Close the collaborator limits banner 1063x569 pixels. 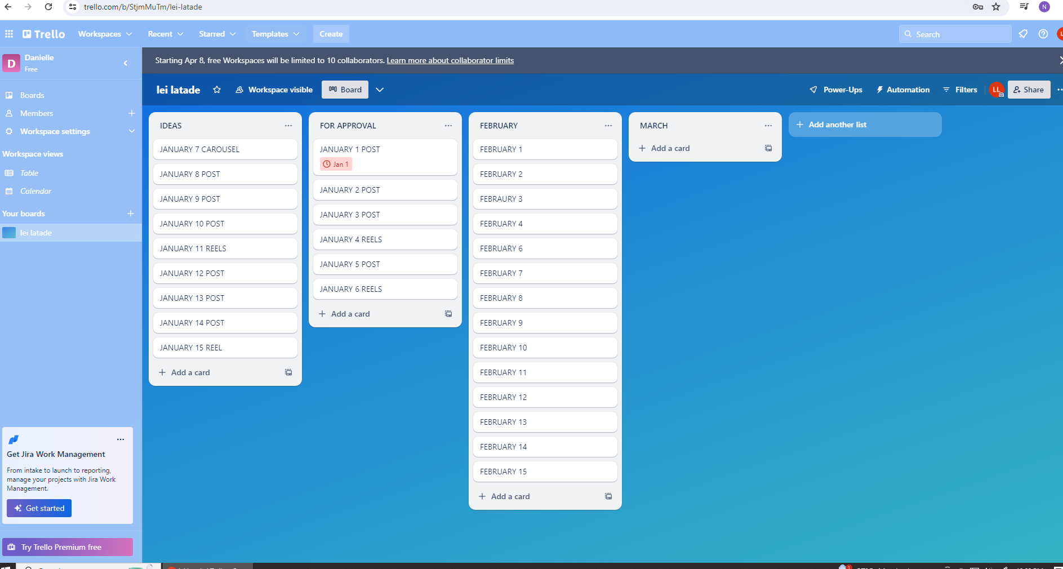coord(1060,60)
